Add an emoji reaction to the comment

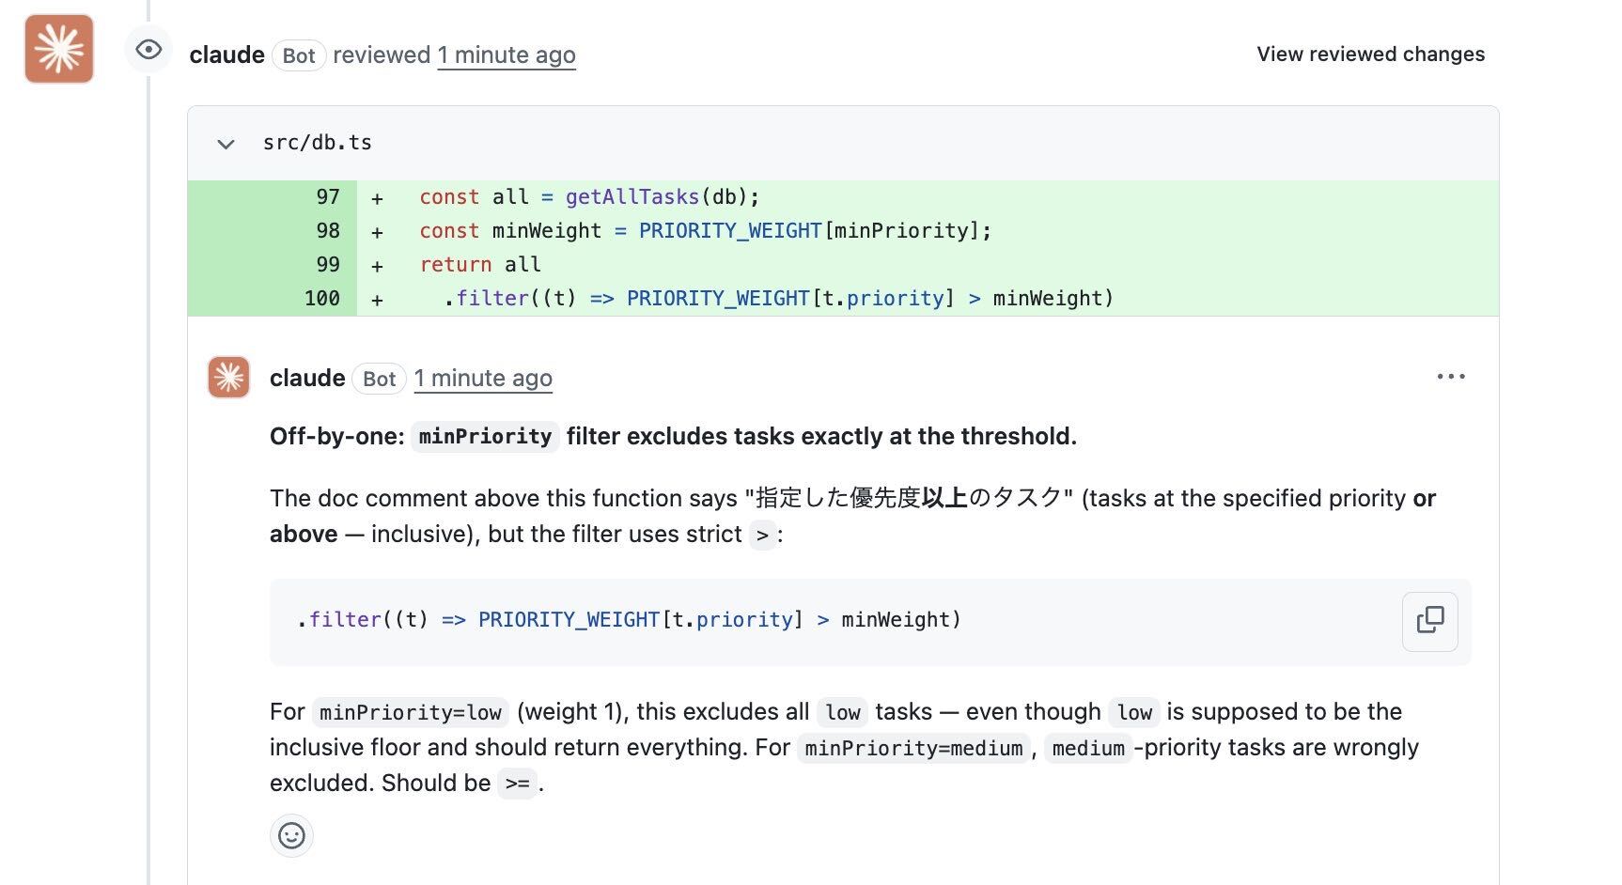click(291, 835)
